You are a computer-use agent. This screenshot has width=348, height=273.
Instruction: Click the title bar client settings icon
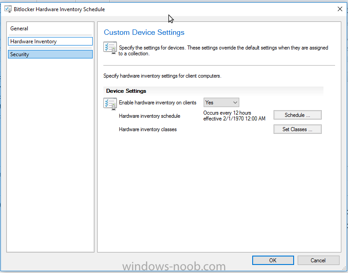(8, 9)
